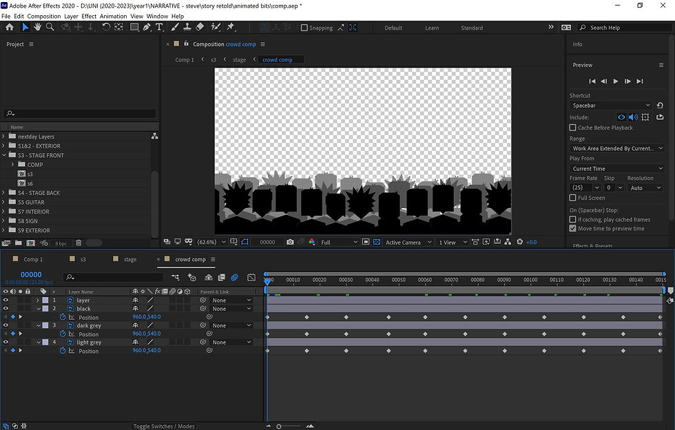The height and width of the screenshot is (430, 675).
Task: Open the Active Camera view dropdown
Action: (x=406, y=243)
